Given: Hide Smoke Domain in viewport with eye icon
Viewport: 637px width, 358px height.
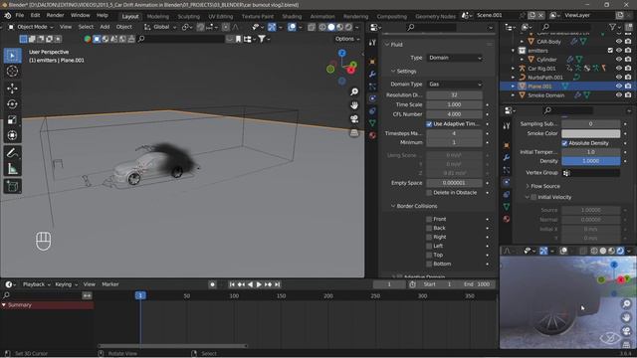Looking at the screenshot, I should [619, 95].
